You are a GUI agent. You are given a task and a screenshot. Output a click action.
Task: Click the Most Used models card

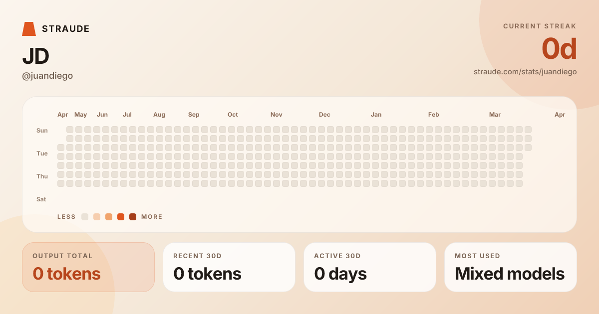[511, 267]
